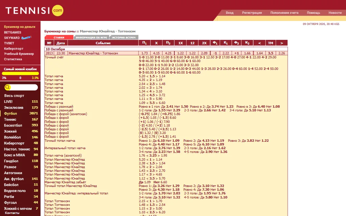Screen dimensions: 346x216
Task: Pick the П1 odds 1.73
Action: (145, 53)
